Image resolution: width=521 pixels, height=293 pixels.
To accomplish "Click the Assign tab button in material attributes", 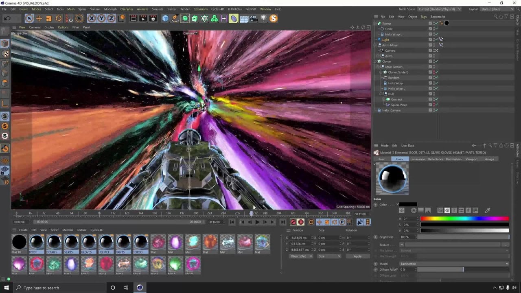I will click(489, 159).
